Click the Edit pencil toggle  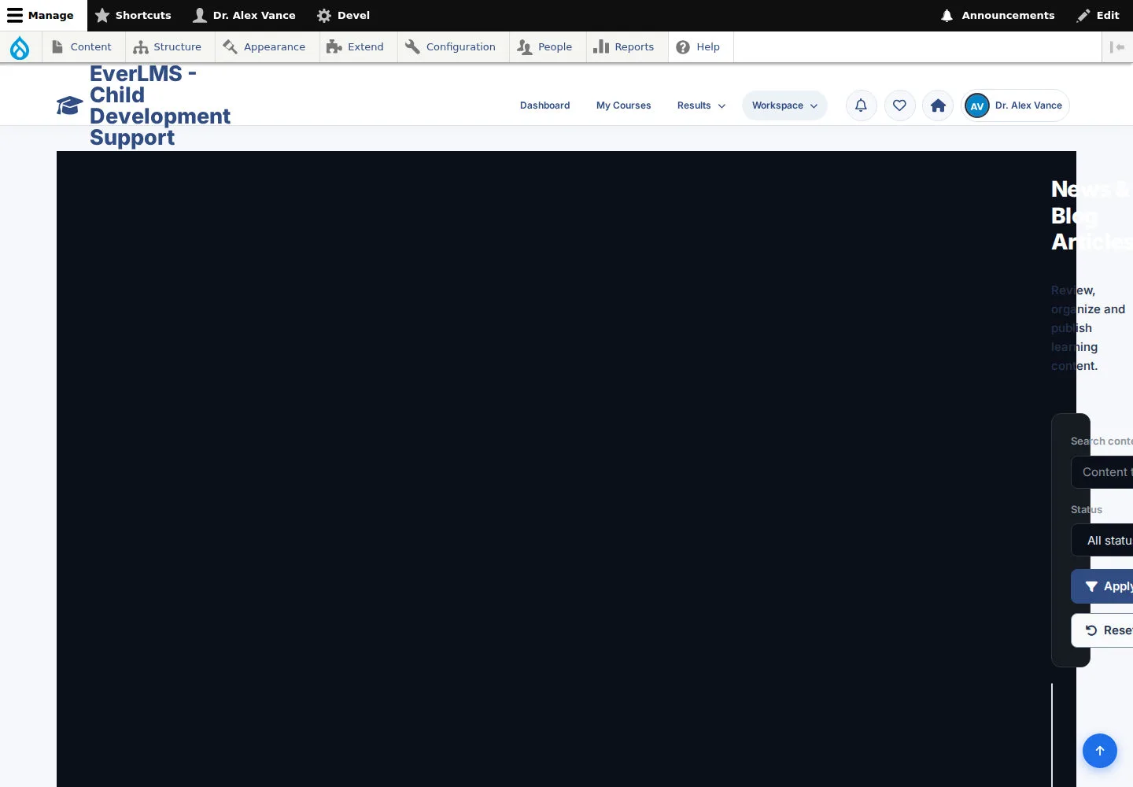point(1098,16)
